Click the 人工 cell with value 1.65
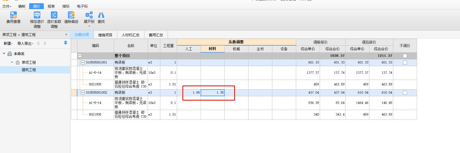This screenshot has height=153, width=460. tap(189, 93)
